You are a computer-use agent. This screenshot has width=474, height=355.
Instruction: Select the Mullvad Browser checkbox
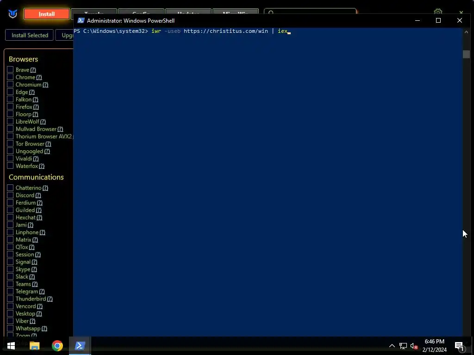click(x=10, y=129)
